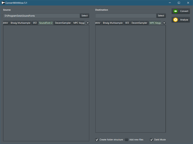
Task: Click the green arrow Convert icon
Action: 176,11
